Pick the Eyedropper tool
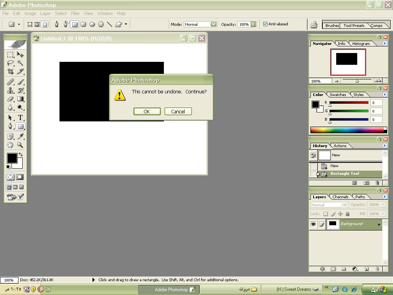The height and width of the screenshot is (295, 393). coord(20,137)
